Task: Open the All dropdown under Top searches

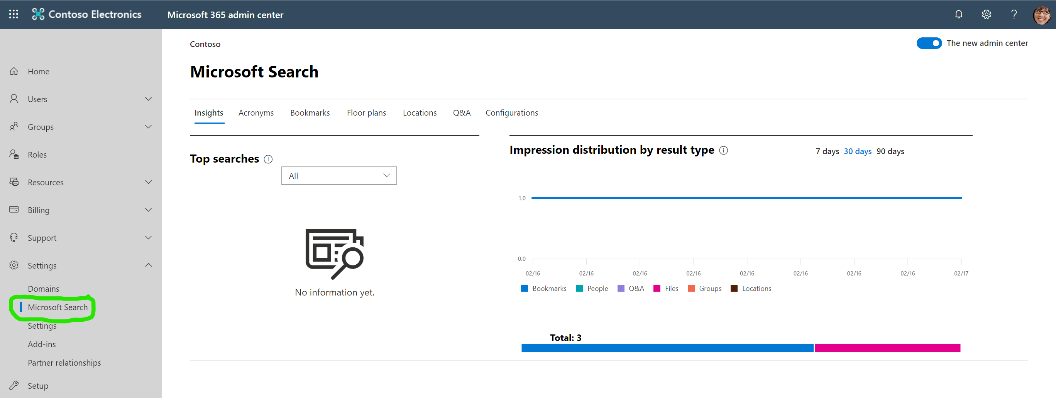Action: [339, 175]
